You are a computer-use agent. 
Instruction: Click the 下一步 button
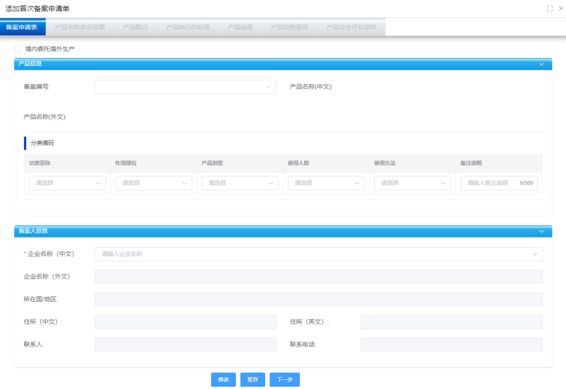coord(285,380)
